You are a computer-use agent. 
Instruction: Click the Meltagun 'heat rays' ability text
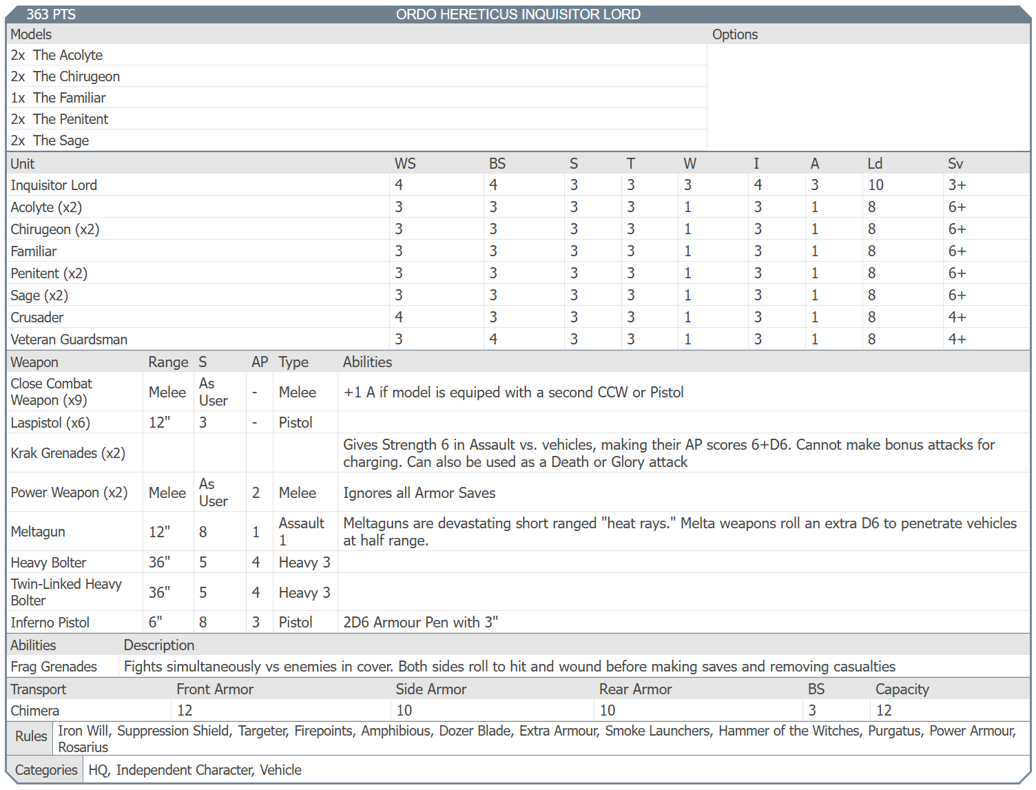click(x=680, y=532)
